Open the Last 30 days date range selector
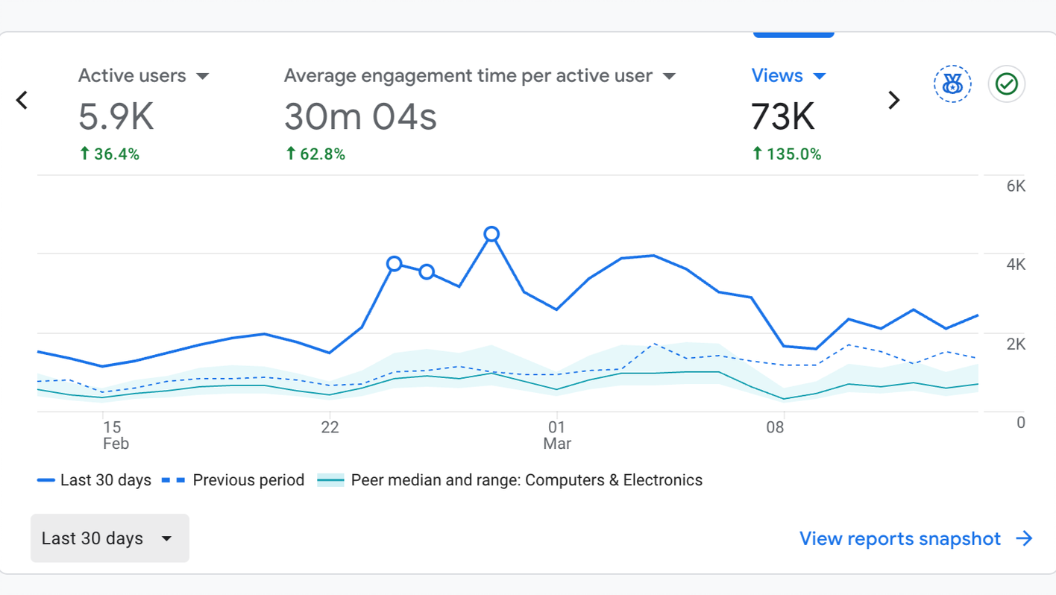This screenshot has height=595, width=1056. click(x=110, y=538)
